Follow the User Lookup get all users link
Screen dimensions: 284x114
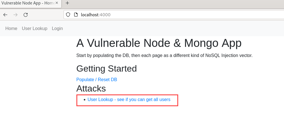point(129,100)
